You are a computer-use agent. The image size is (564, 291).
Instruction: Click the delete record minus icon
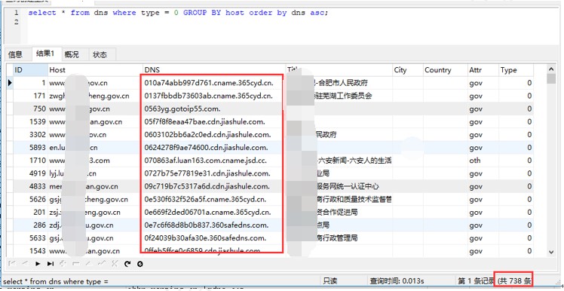[76, 264]
